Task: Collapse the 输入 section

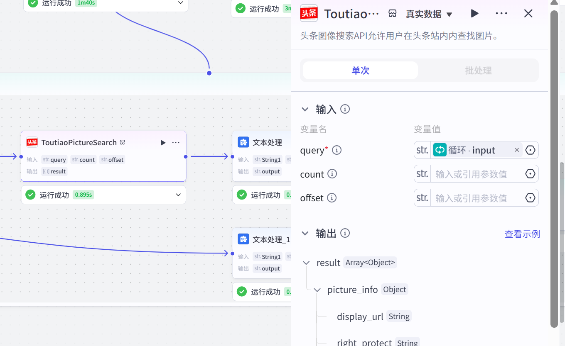Action: (305, 109)
